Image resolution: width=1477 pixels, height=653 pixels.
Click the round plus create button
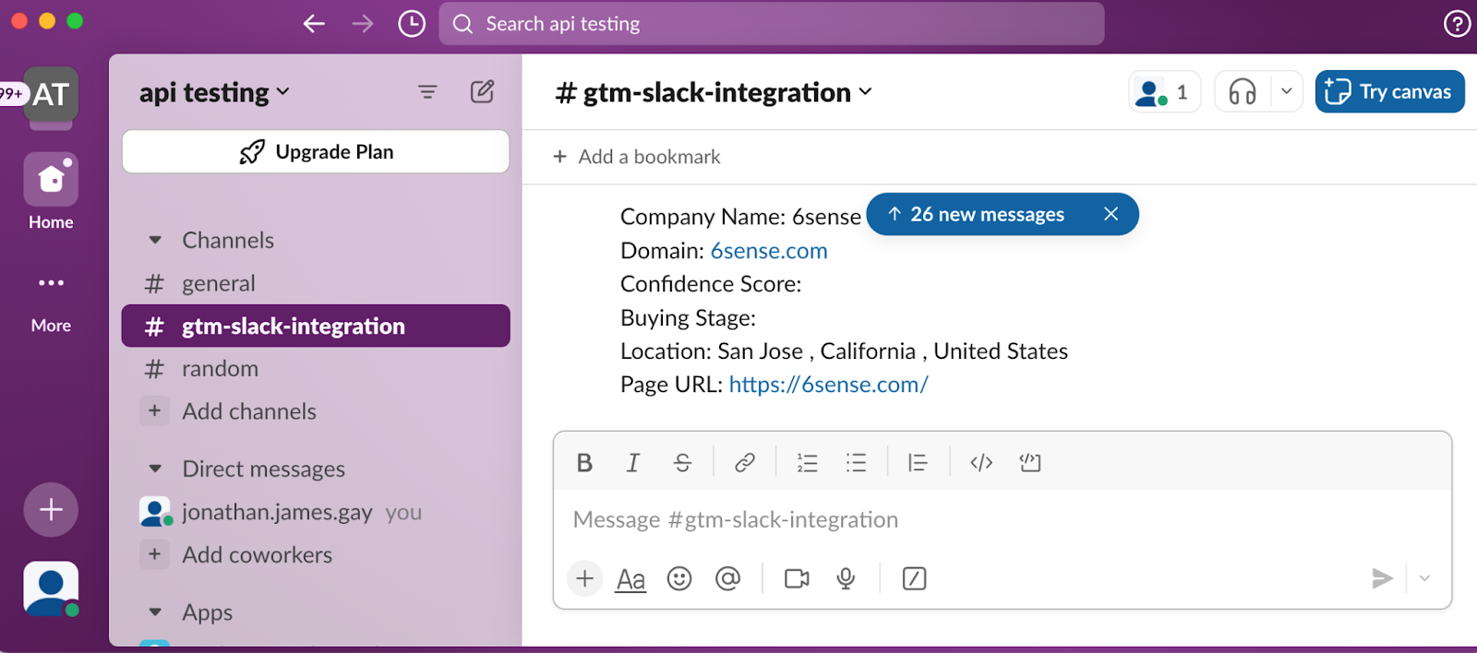(x=51, y=509)
